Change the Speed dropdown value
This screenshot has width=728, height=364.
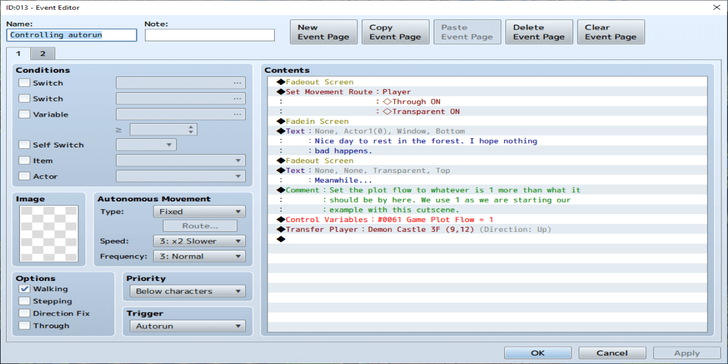(x=199, y=241)
